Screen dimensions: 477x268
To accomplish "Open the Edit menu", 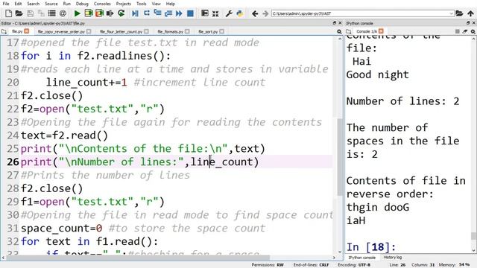I will (18, 4).
